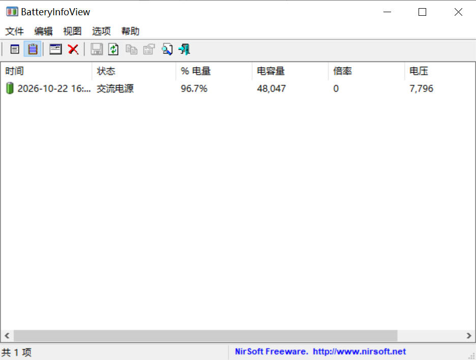Click the green battery icon in log row

click(10, 88)
